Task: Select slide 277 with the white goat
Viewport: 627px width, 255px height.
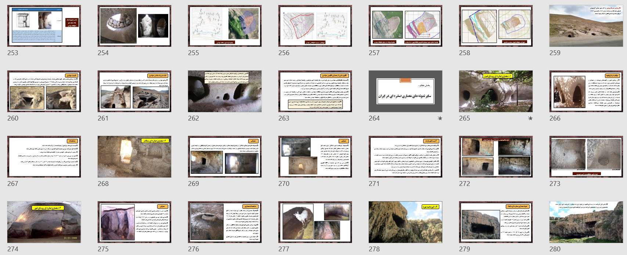Action: (x=315, y=222)
